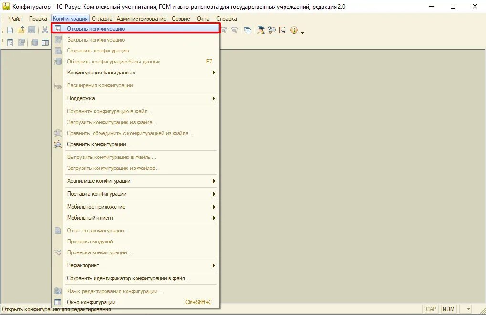
Task: Click the Close configuration toolbar icon in second row
Action: coord(21,43)
